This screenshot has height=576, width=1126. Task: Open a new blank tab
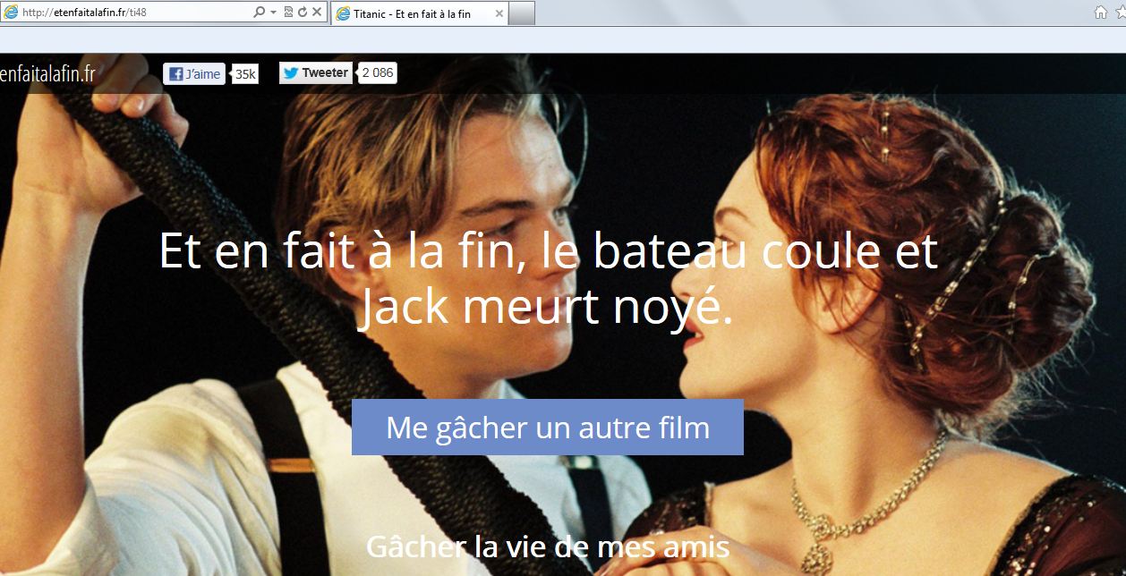pos(522,13)
